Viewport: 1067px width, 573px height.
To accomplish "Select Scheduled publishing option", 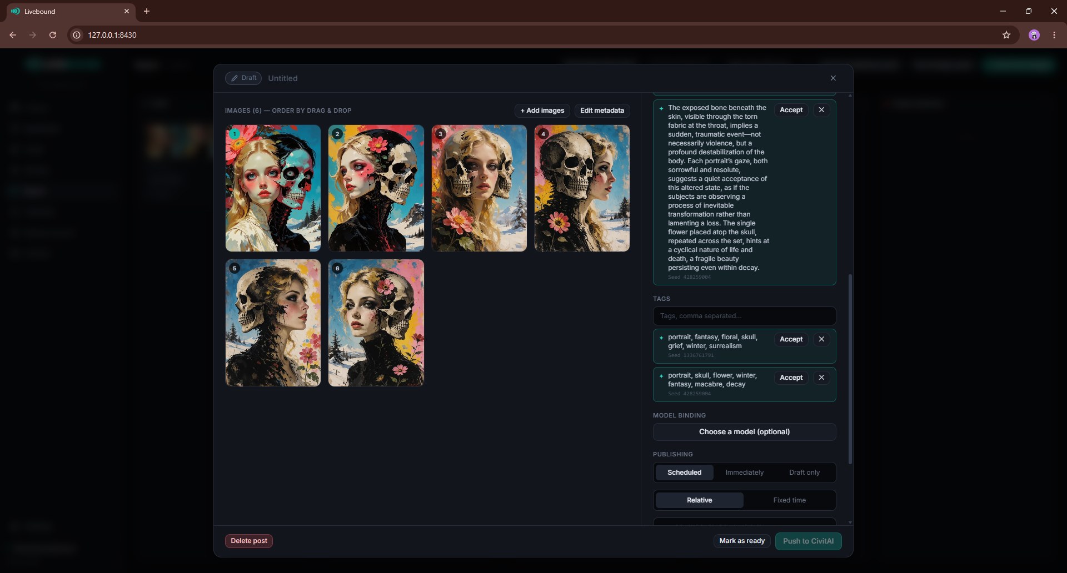I will (x=684, y=473).
